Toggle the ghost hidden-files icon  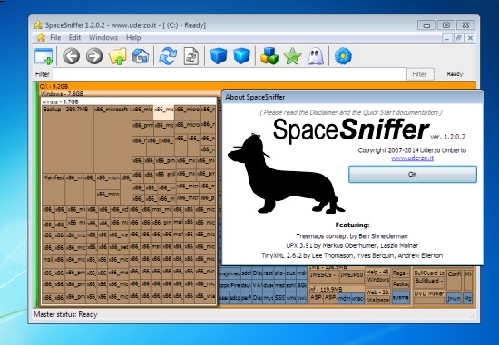(x=316, y=56)
